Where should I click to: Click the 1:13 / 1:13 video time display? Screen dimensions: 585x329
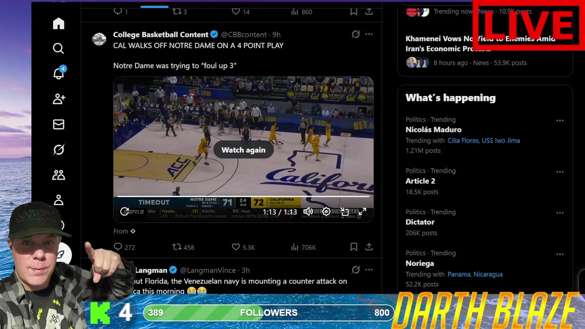[280, 212]
